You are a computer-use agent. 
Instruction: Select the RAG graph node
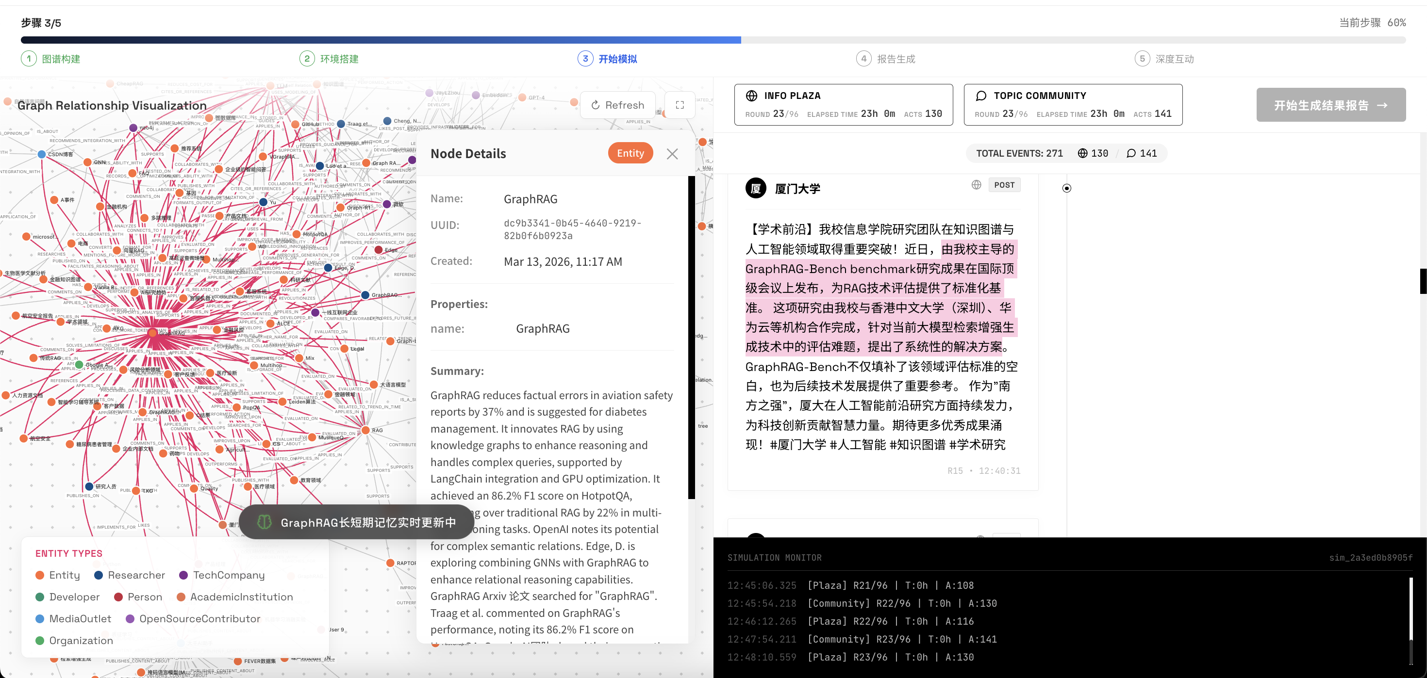pyautogui.click(x=365, y=431)
